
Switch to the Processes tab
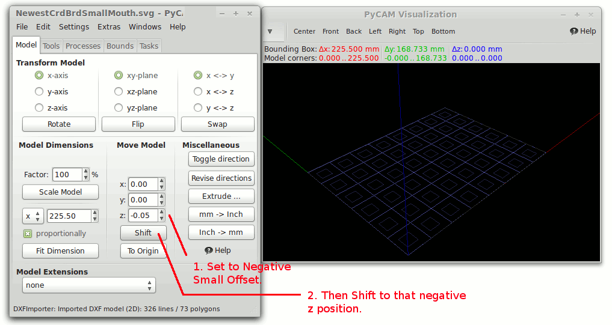coord(83,46)
